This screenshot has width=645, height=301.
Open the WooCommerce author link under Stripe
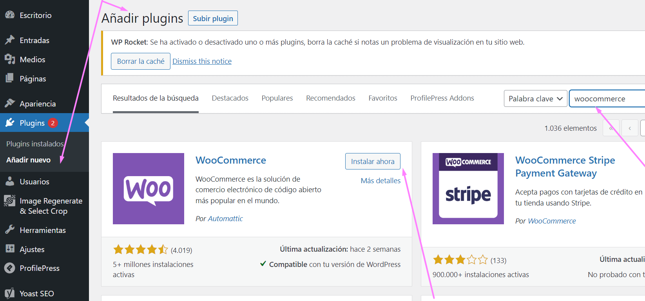552,221
